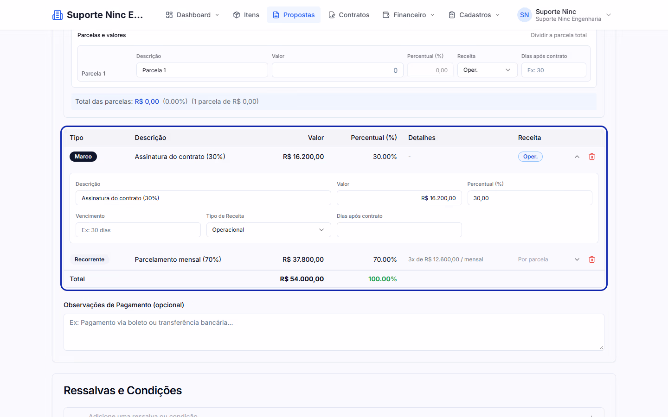668x417 pixels.
Task: Click Dividir a parcela total link
Action: point(559,35)
